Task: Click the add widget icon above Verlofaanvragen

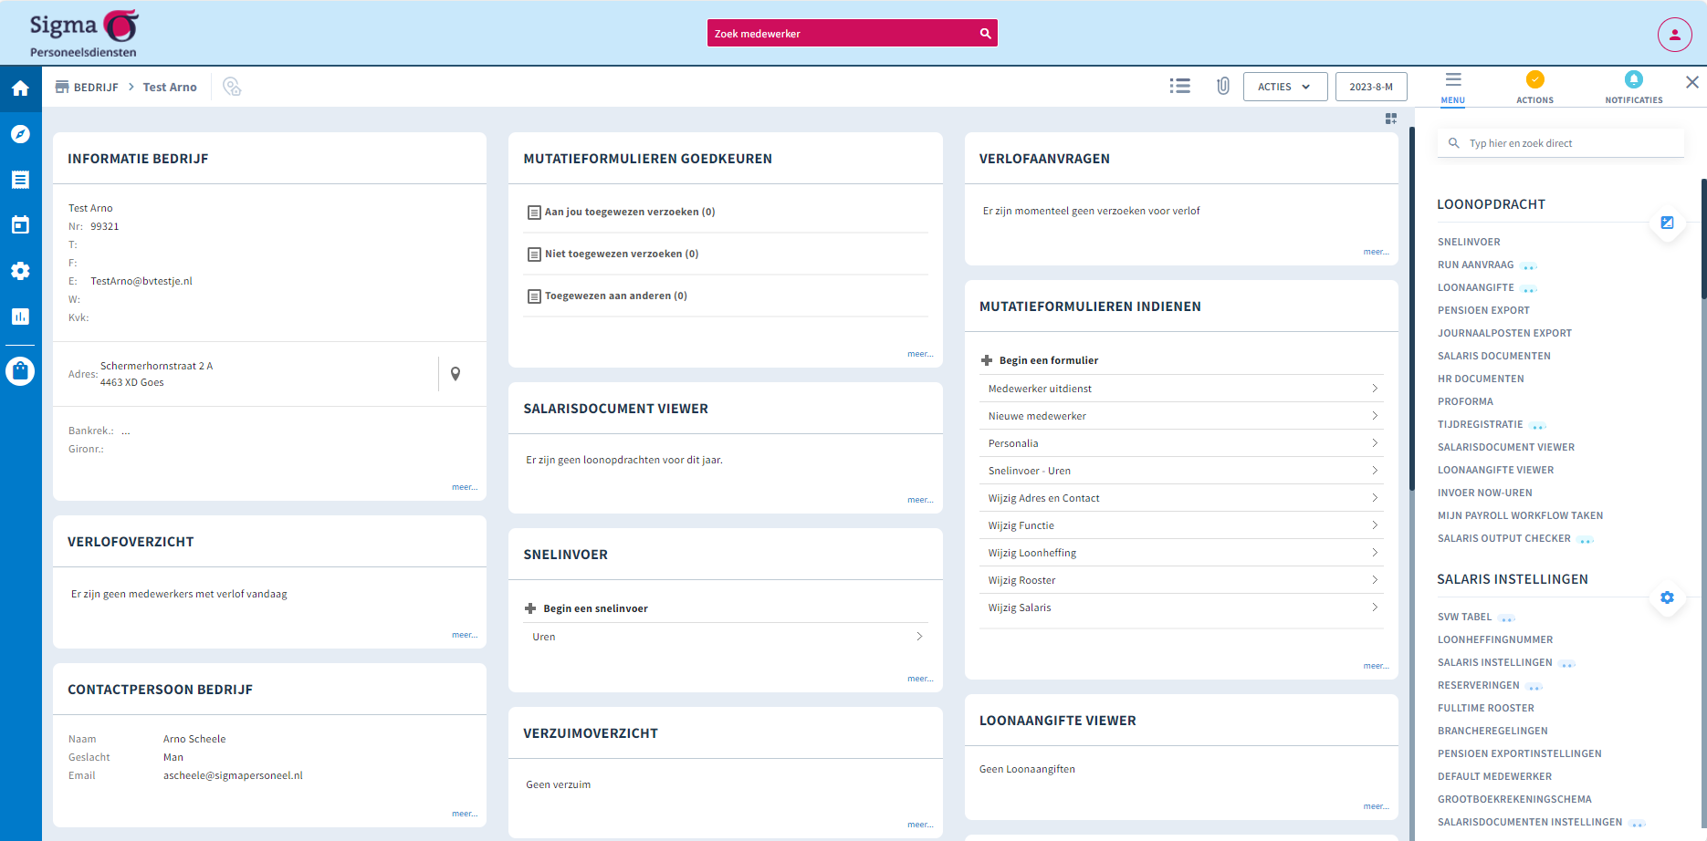Action: pyautogui.click(x=1391, y=119)
